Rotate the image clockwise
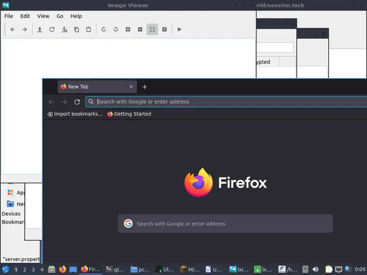This screenshot has width=367, height=275. coord(104,29)
